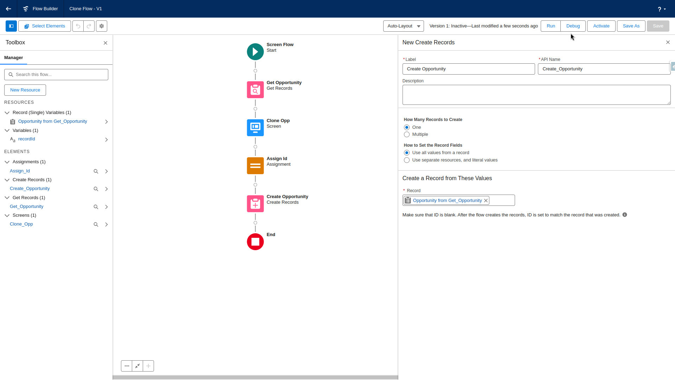Select the Multiple records radio option
The width and height of the screenshot is (675, 380).
407,134
